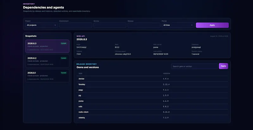The height and width of the screenshot is (130, 253).
Task: Click the Current badge on 2026.8.2
Action: [x=64, y=58]
